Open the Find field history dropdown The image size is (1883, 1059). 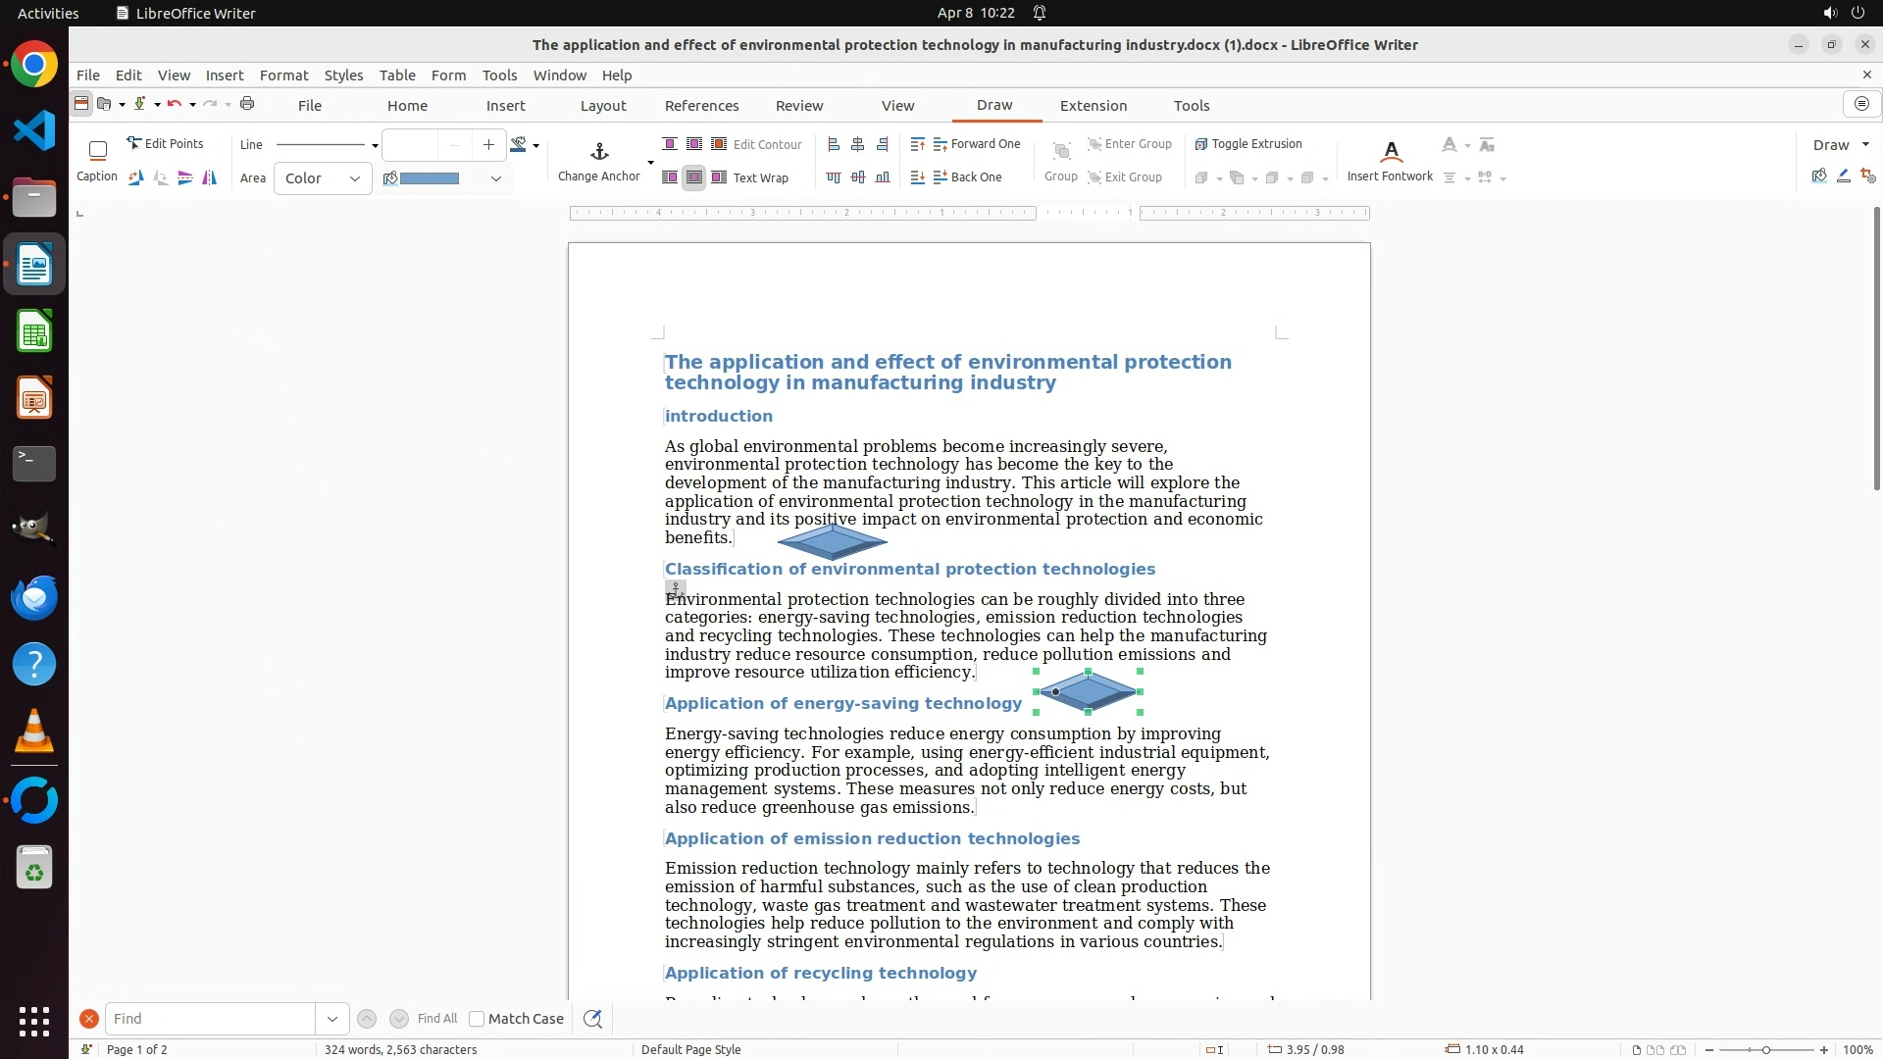pyautogui.click(x=332, y=1019)
